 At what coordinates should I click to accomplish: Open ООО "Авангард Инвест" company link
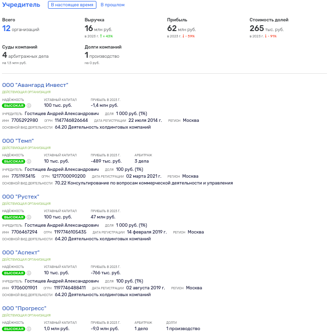(35, 85)
